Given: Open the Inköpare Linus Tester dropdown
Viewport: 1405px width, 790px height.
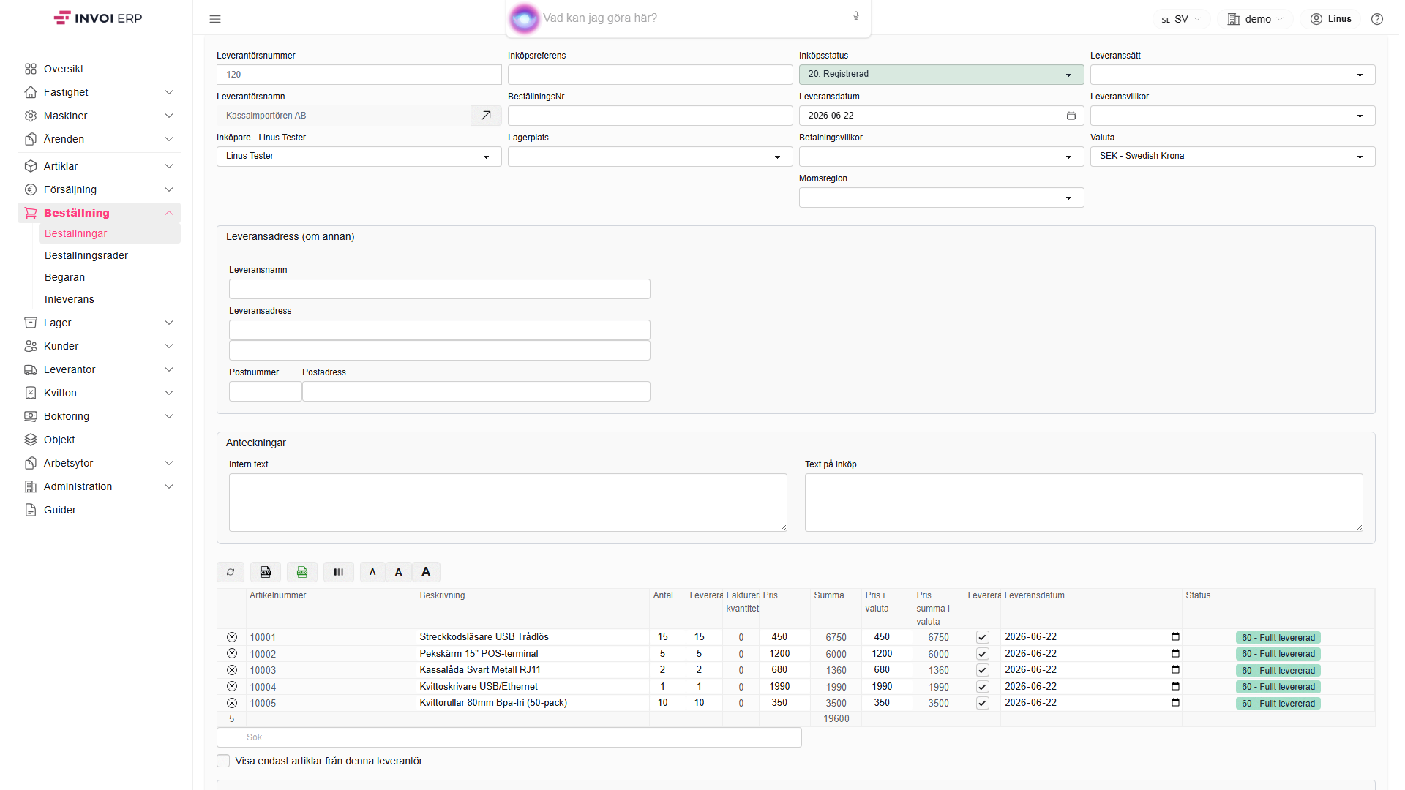Looking at the screenshot, I should (x=359, y=157).
